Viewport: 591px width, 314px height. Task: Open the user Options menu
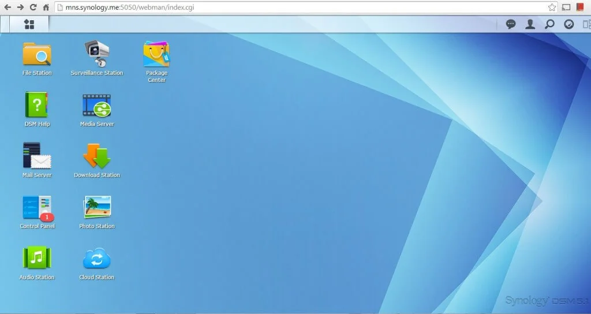530,24
